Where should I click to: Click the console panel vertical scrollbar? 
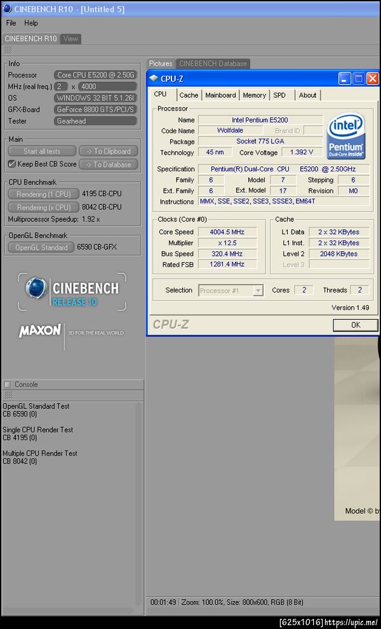139,505
